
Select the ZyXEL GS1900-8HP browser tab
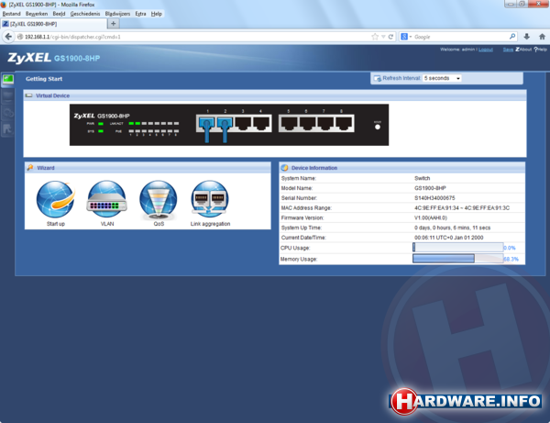[x=53, y=24]
